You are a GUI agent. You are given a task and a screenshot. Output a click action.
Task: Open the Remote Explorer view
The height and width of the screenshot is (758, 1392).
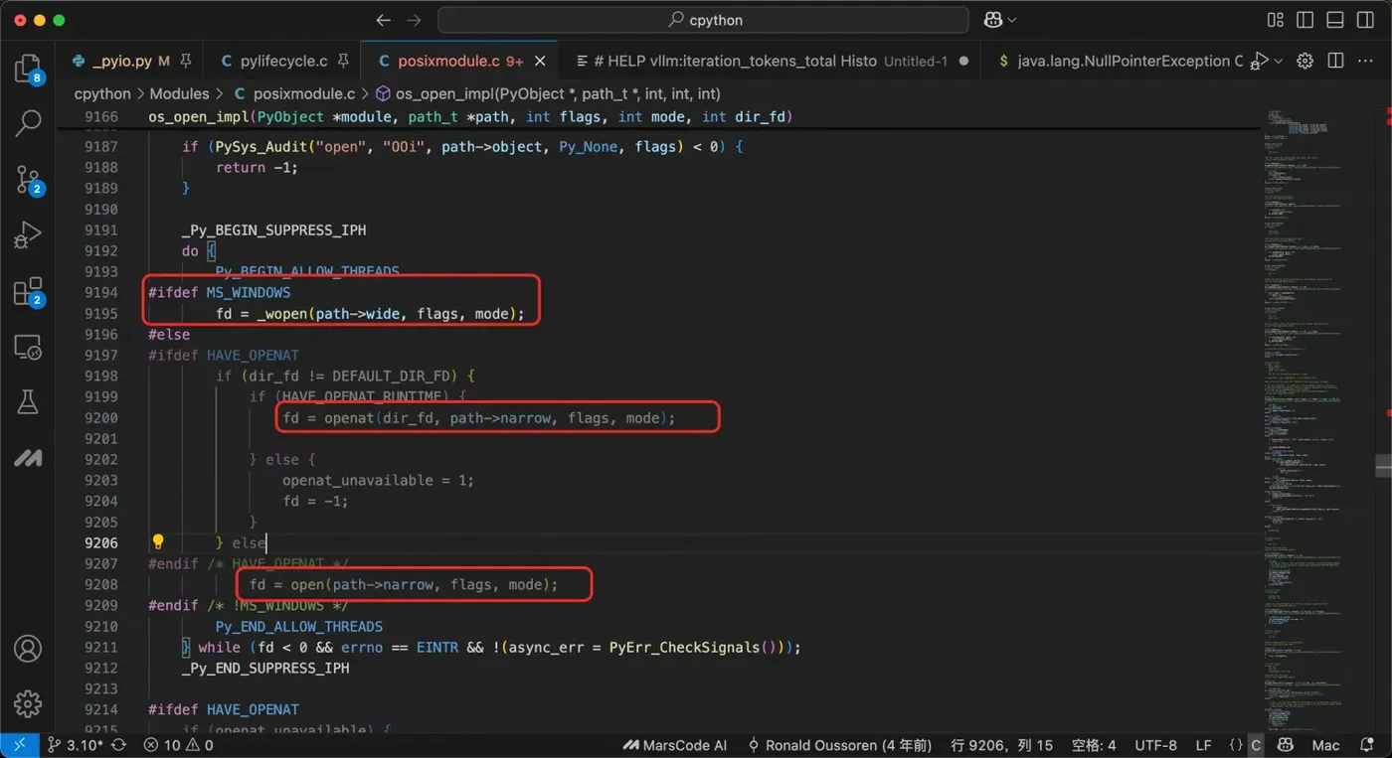click(x=27, y=347)
